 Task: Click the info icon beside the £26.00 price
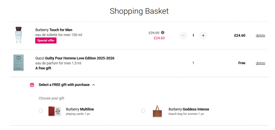coord(163,33)
